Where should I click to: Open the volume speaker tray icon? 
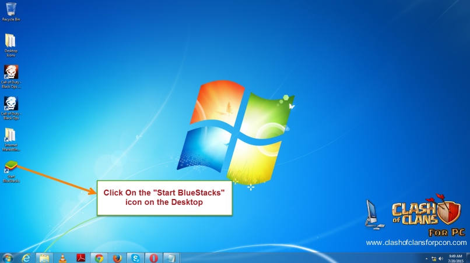(441, 259)
